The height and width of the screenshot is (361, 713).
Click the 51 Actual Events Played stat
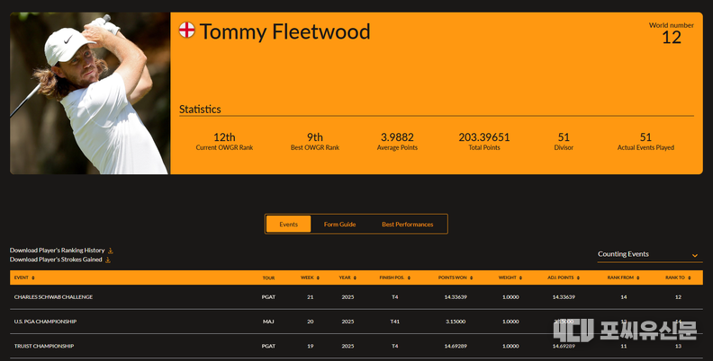tap(645, 141)
